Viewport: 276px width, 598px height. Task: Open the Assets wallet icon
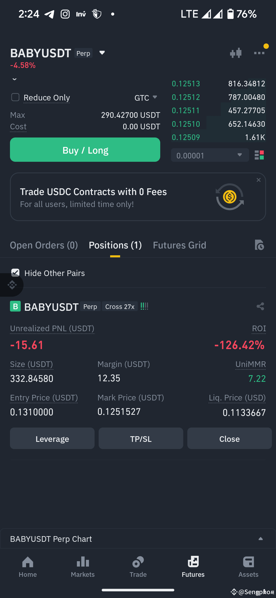point(248,562)
